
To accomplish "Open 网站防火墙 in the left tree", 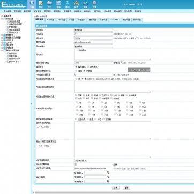I will pyautogui.click(x=14, y=32).
